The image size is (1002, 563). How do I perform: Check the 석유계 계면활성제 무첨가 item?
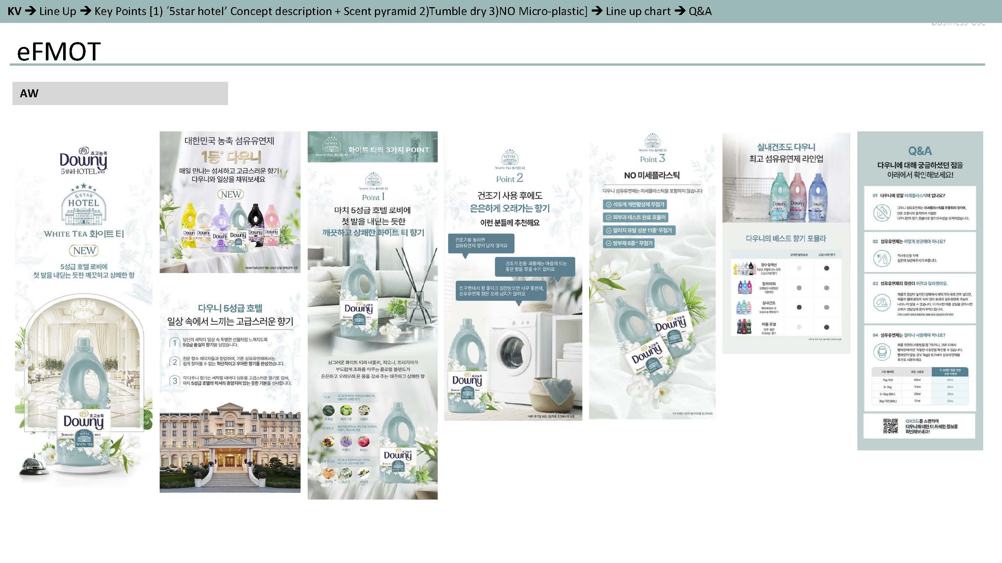pyautogui.click(x=635, y=205)
